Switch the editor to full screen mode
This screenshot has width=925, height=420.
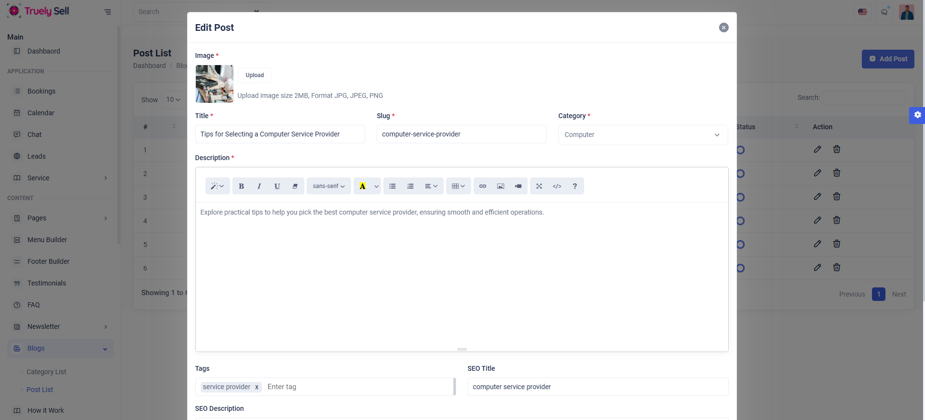coord(539,186)
